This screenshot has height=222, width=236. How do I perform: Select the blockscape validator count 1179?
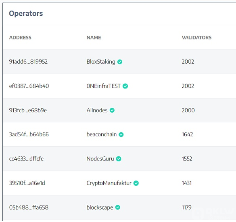187,208
